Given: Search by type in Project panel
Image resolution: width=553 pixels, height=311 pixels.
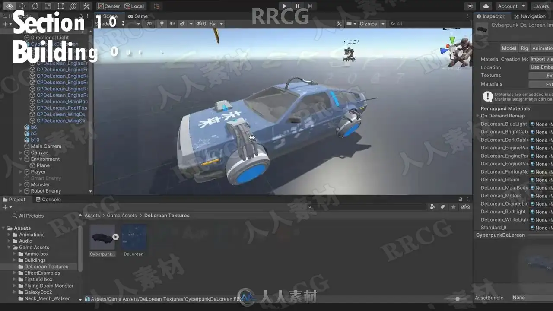Looking at the screenshot, I should click(x=432, y=207).
